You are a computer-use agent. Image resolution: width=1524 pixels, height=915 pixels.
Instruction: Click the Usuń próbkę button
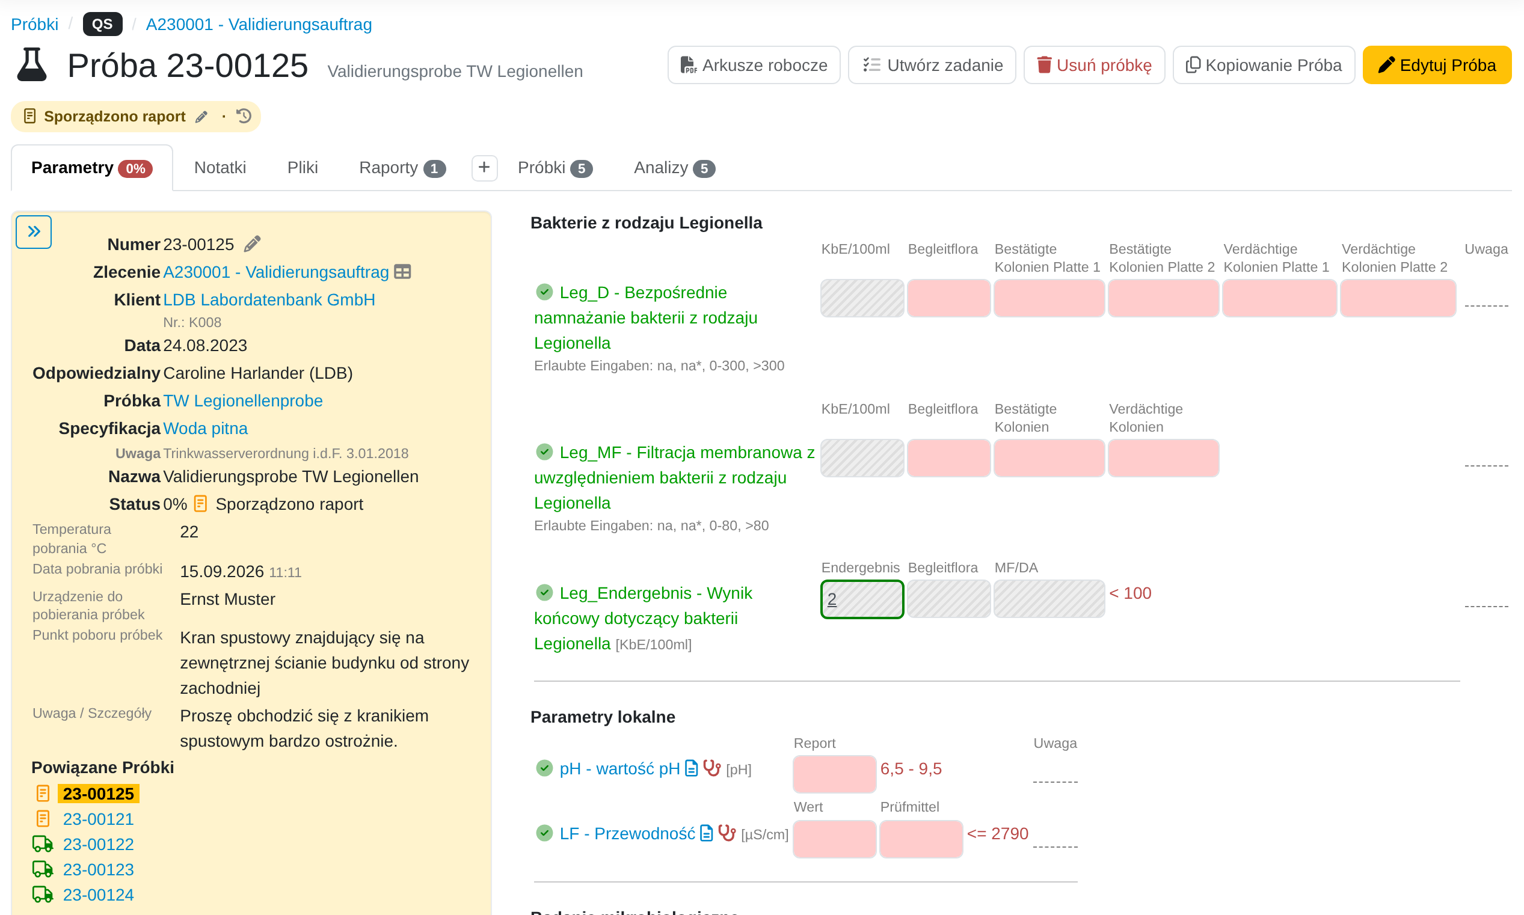1094,65
